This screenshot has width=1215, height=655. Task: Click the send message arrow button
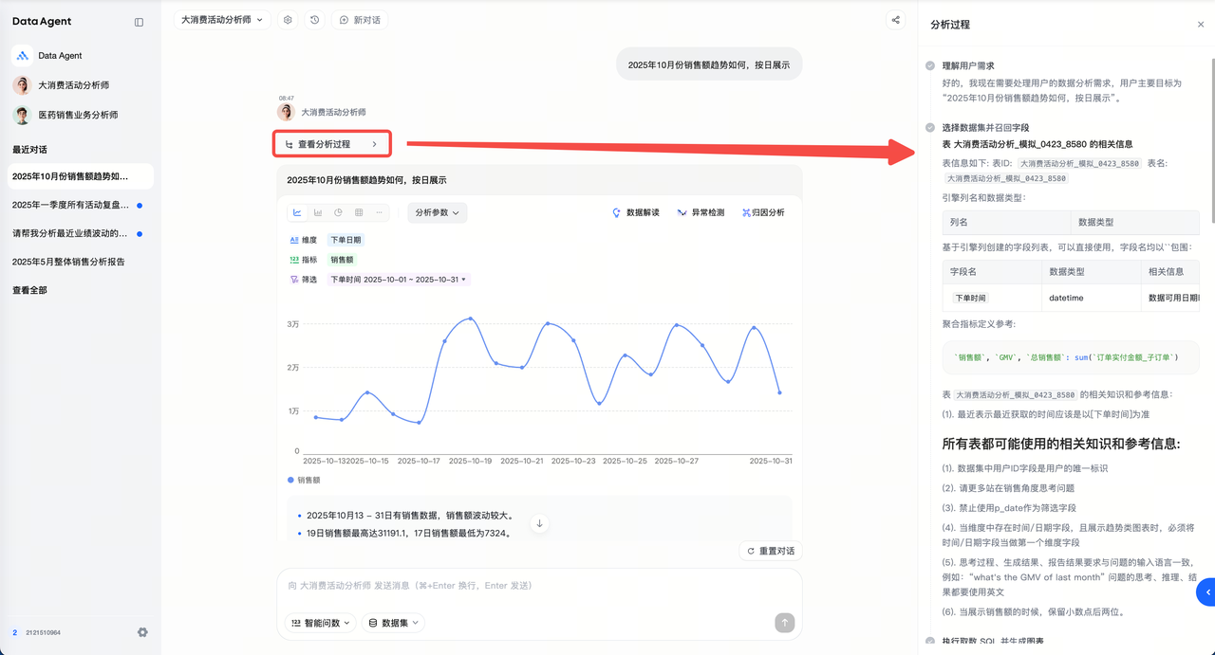click(x=784, y=622)
